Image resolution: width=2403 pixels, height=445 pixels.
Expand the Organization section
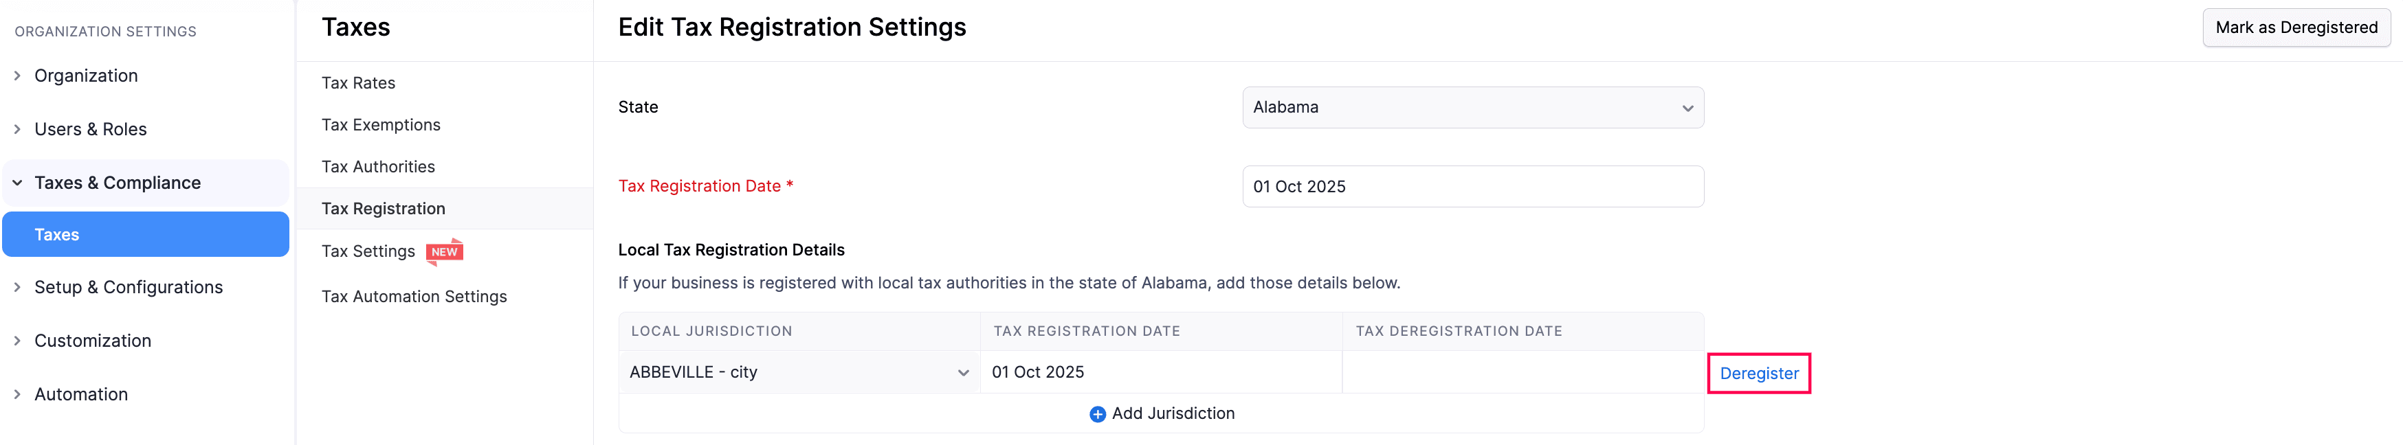pos(86,76)
